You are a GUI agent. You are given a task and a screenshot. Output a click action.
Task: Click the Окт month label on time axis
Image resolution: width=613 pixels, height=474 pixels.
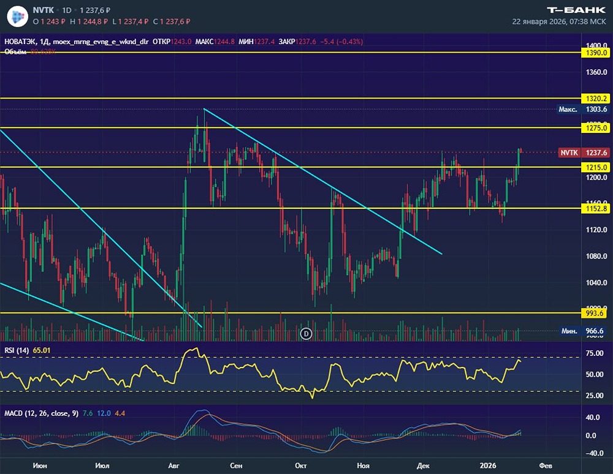[300, 465]
